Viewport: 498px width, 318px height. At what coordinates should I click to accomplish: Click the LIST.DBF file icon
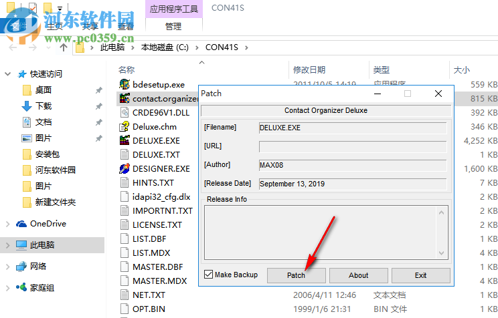coord(124,238)
